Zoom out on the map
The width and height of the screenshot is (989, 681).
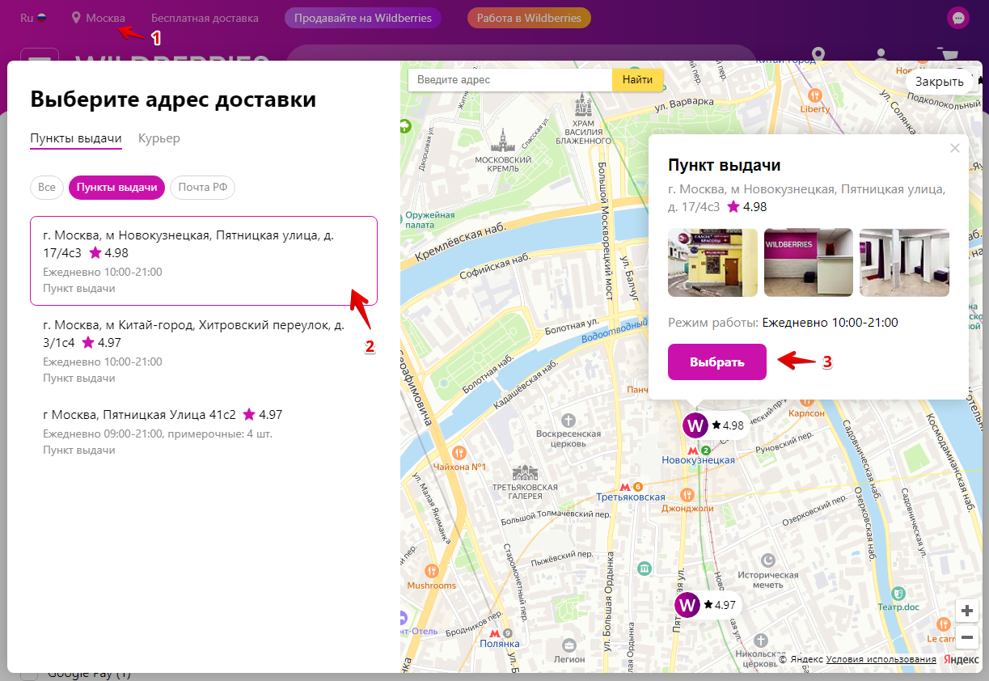(x=966, y=637)
